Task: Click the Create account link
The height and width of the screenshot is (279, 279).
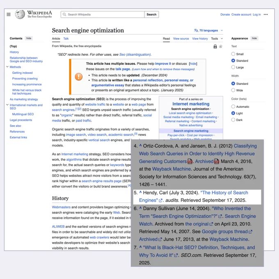Action: point(241,15)
